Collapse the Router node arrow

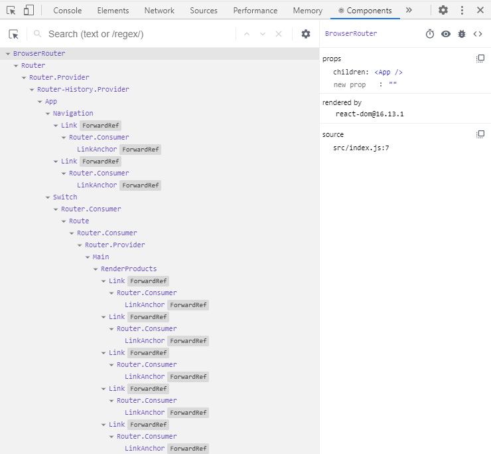(16, 66)
